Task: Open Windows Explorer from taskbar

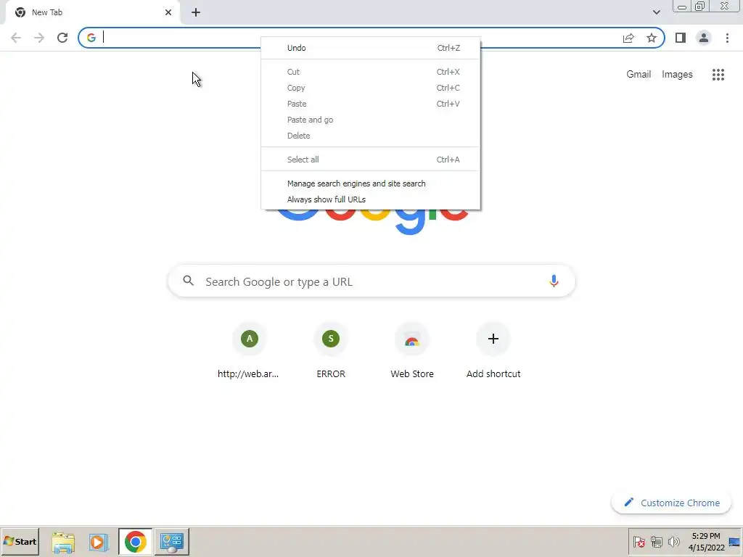Action: pyautogui.click(x=62, y=542)
